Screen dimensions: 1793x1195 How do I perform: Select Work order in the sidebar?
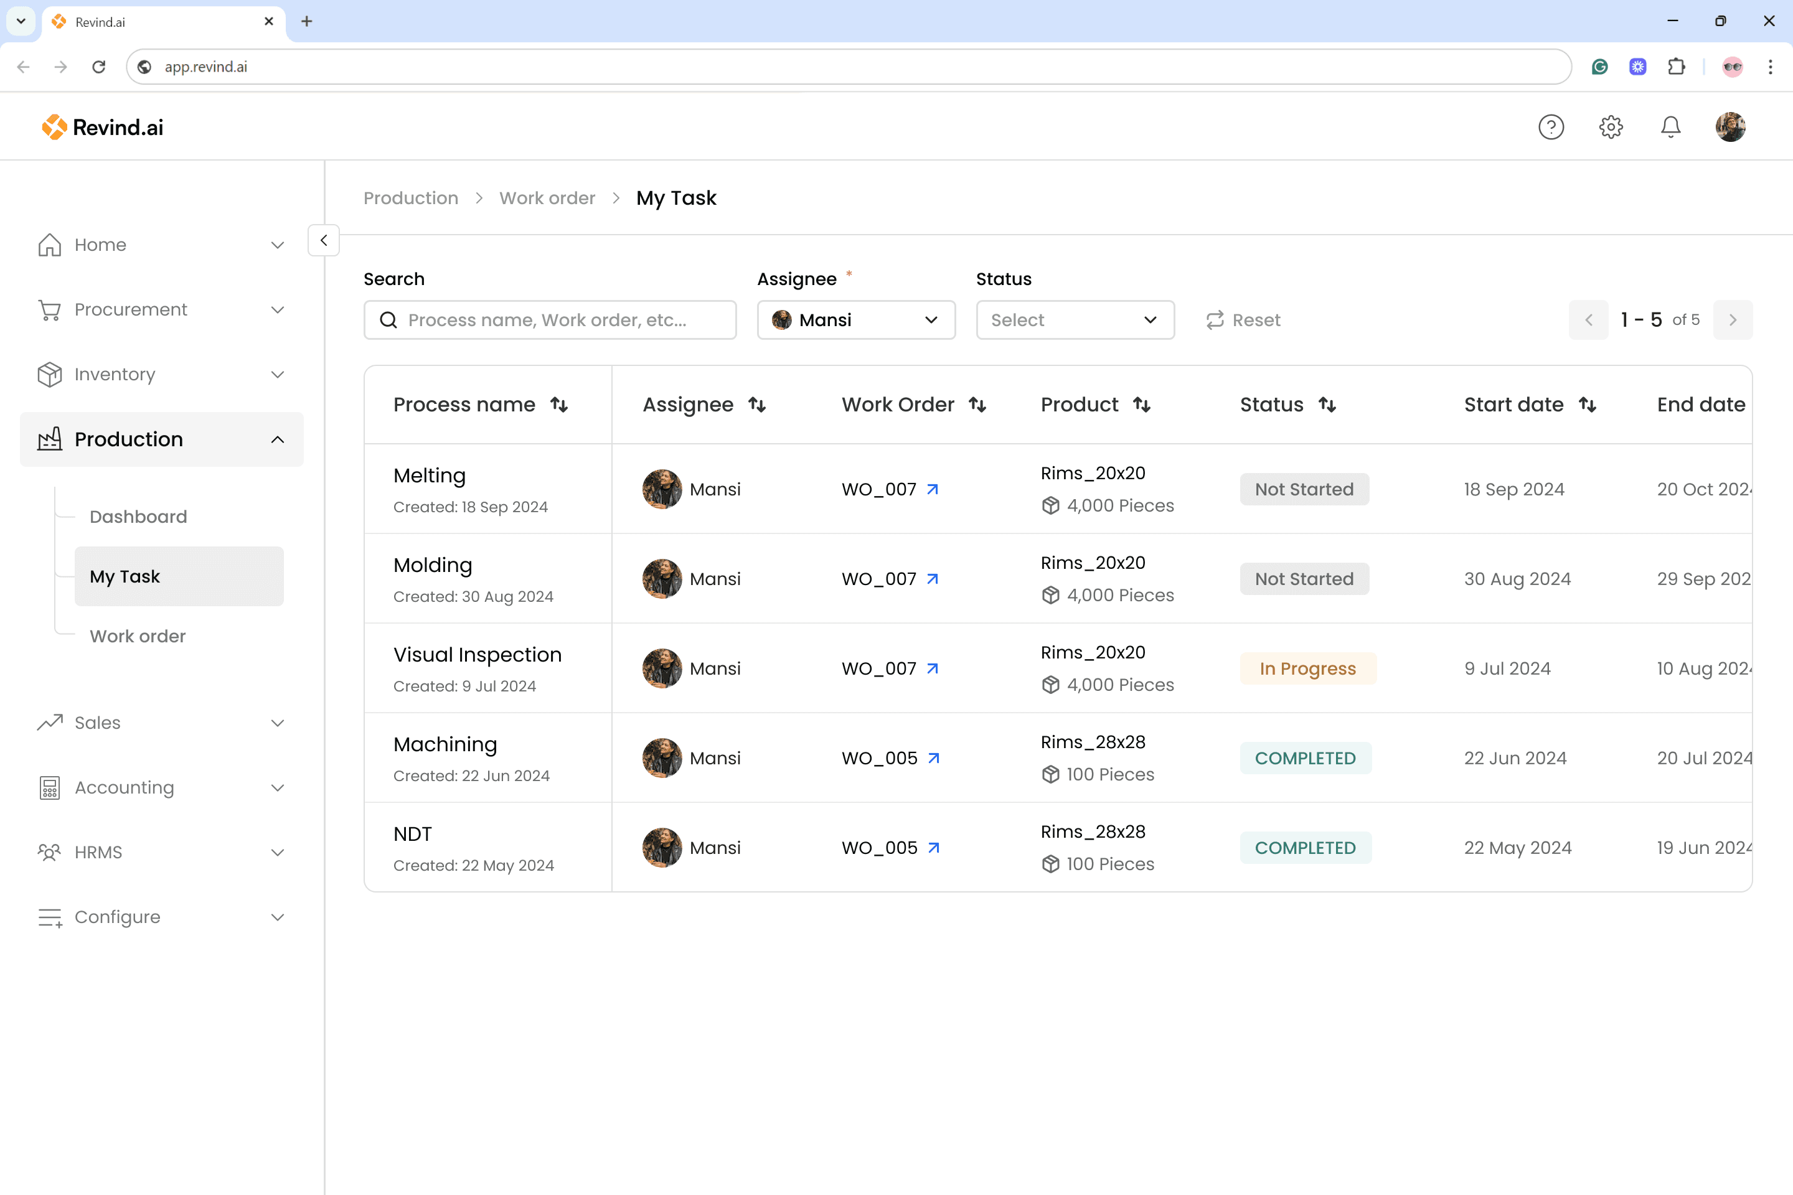click(137, 636)
